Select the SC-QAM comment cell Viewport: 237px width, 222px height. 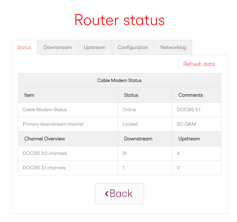pyautogui.click(x=186, y=124)
